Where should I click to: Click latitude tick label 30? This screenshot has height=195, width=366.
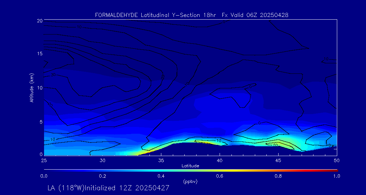click(102, 160)
